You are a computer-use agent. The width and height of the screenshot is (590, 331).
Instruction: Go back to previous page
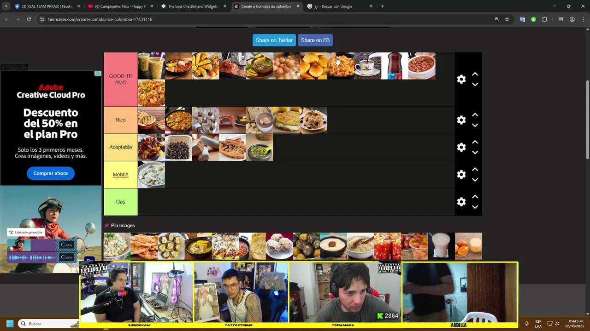(6, 19)
